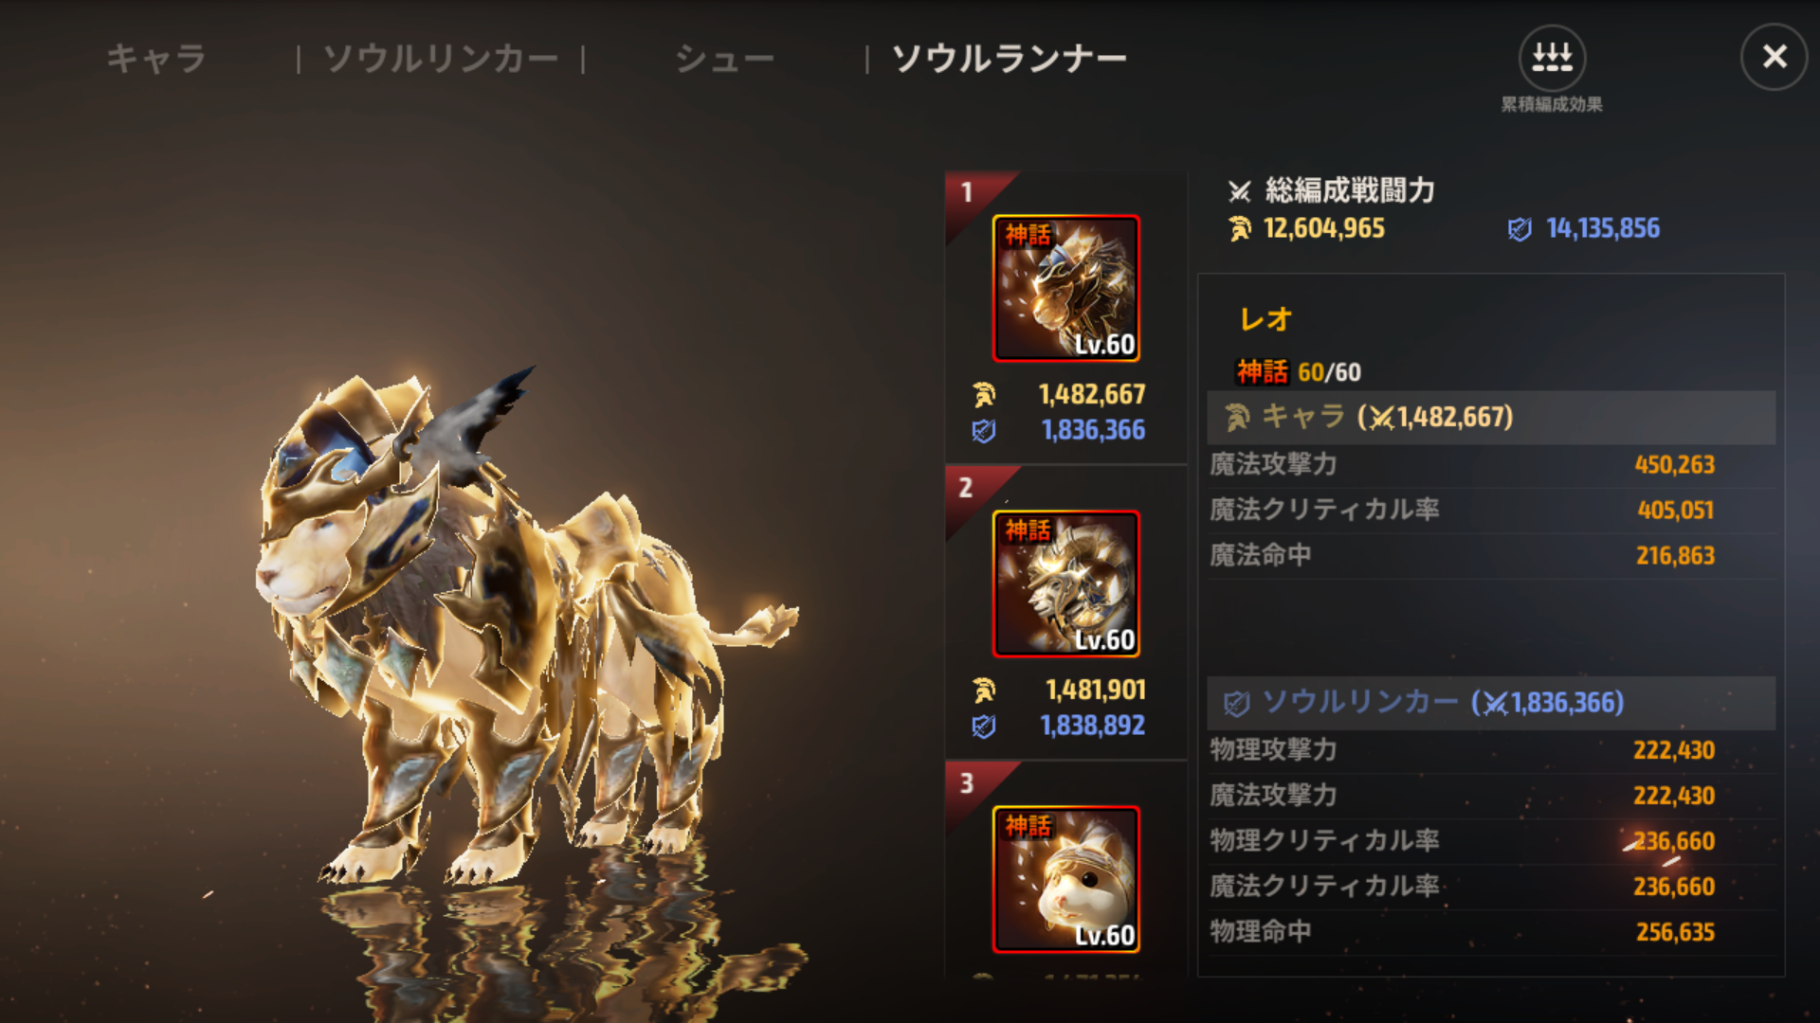
Task: Click helmet icon next to 1,481,901
Action: pyautogui.click(x=984, y=690)
